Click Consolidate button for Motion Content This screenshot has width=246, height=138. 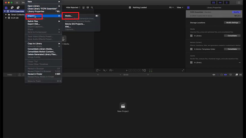[232, 49]
